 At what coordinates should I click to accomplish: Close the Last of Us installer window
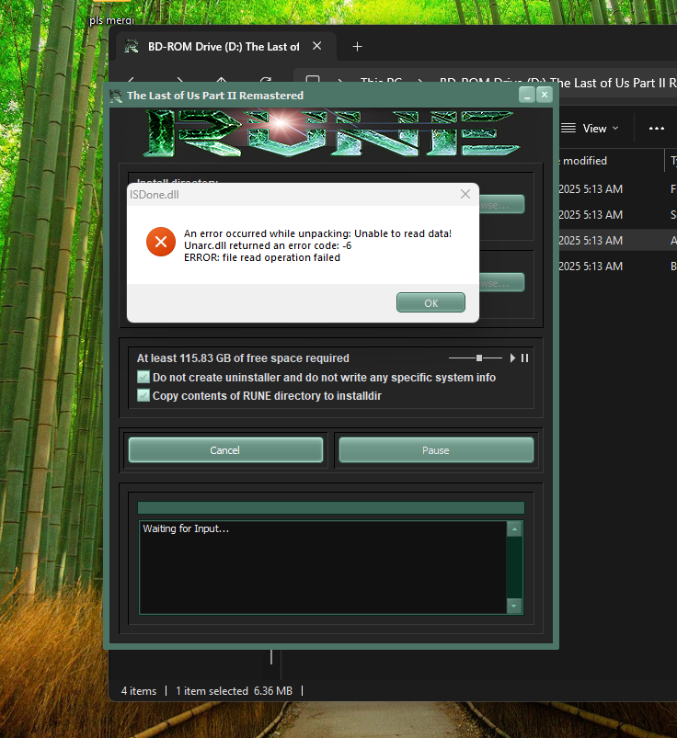pyautogui.click(x=545, y=95)
